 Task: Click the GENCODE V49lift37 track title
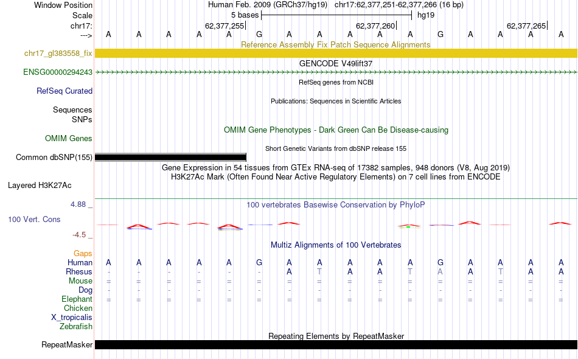pos(336,63)
